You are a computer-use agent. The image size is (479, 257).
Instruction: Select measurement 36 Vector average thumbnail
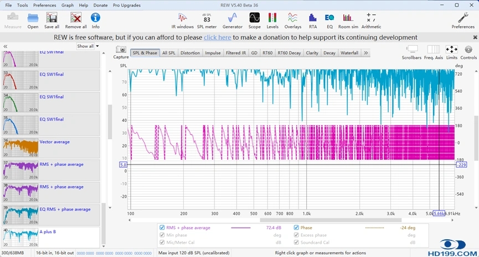pos(20,148)
